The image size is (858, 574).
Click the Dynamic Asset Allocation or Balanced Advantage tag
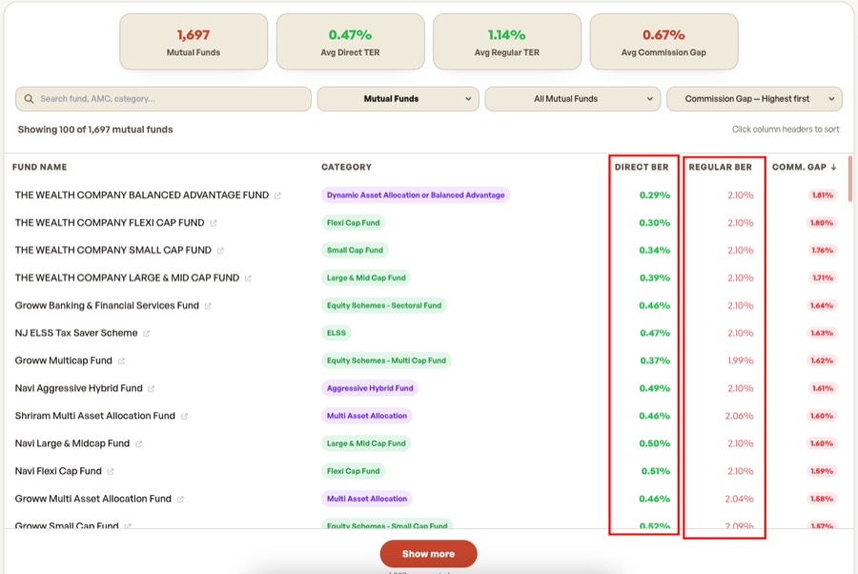(x=416, y=195)
